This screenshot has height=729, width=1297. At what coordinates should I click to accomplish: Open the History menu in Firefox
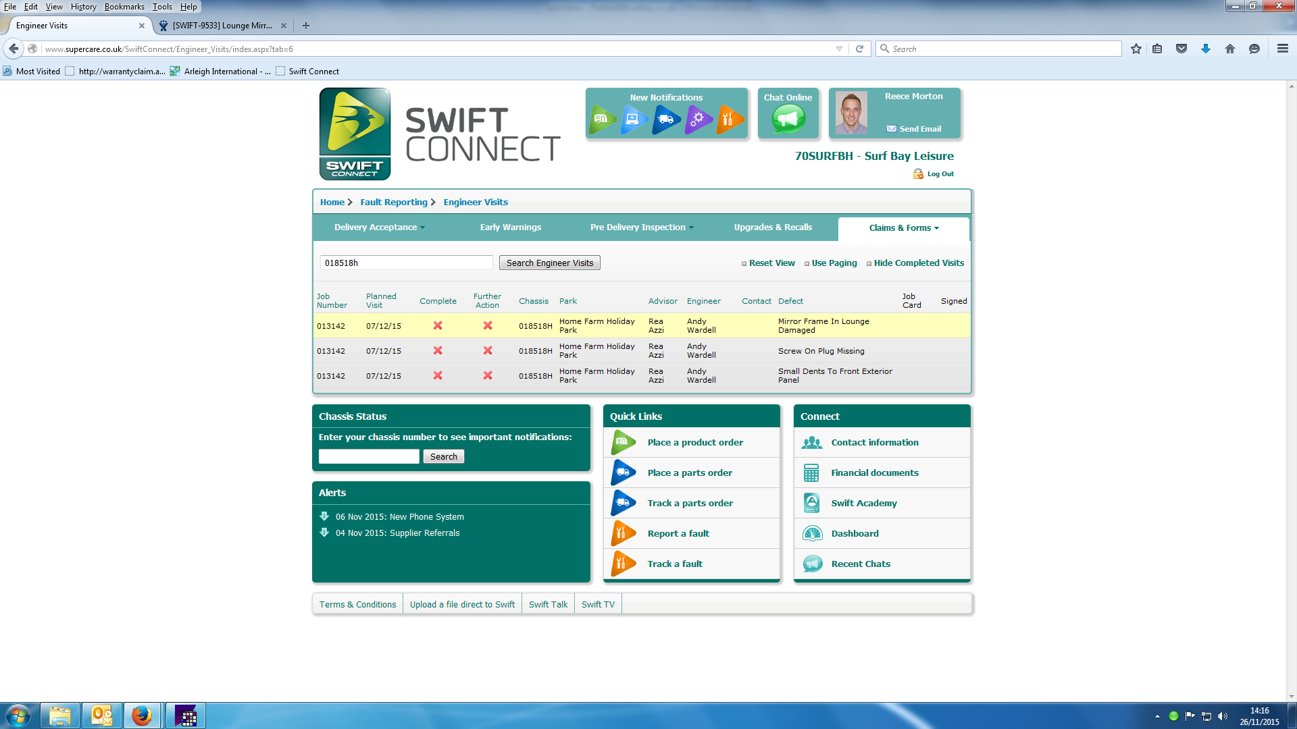click(x=83, y=7)
